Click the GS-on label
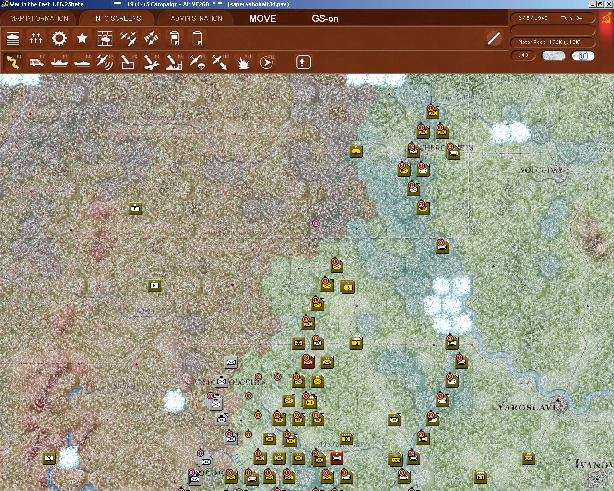614x491 pixels. coord(325,18)
